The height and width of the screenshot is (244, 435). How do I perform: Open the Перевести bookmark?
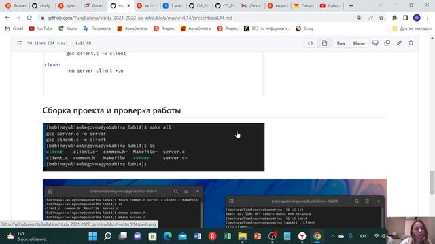click(x=97, y=28)
